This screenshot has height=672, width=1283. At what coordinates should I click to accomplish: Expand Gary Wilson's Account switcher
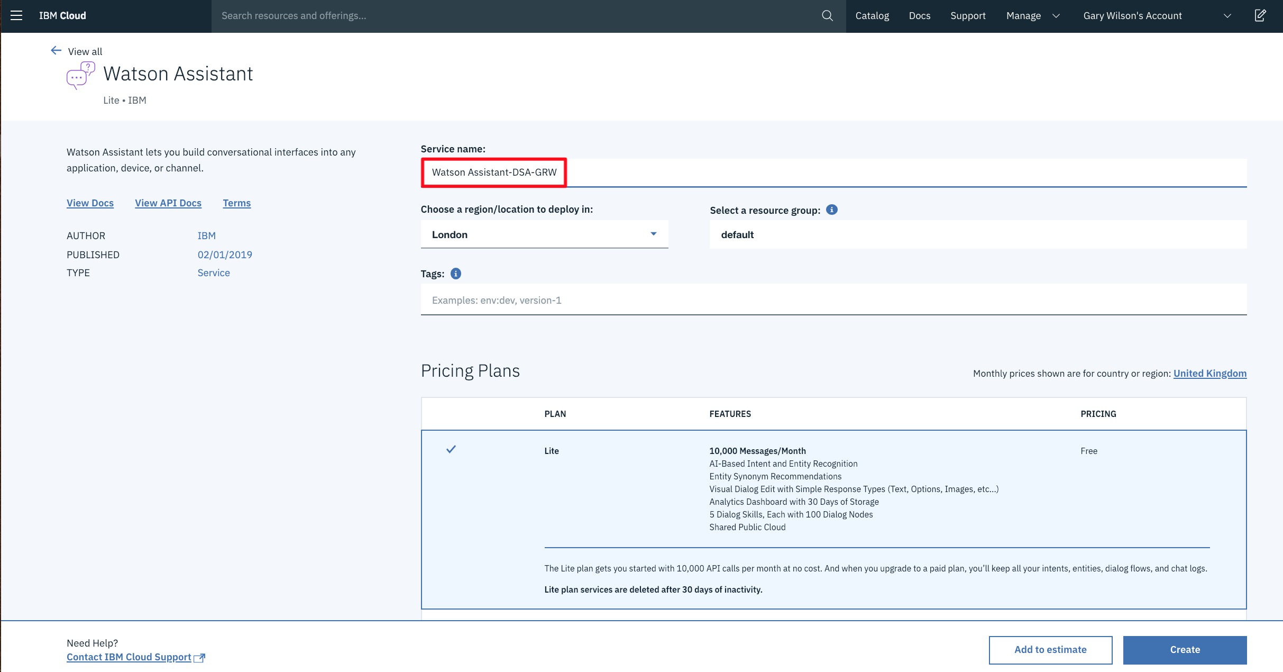click(x=1157, y=16)
